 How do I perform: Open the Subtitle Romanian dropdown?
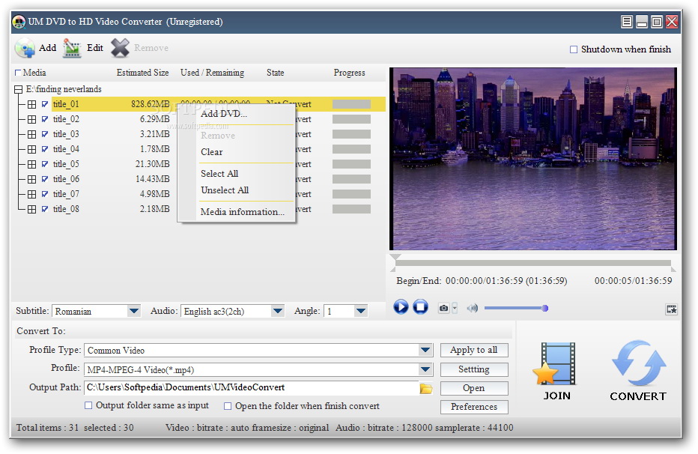(x=133, y=311)
